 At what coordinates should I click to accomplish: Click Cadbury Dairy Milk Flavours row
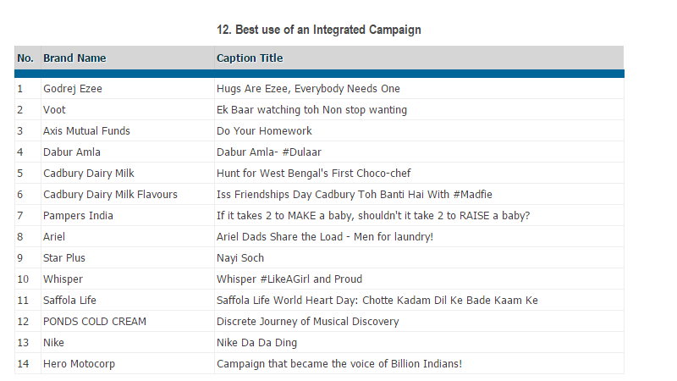tap(110, 195)
